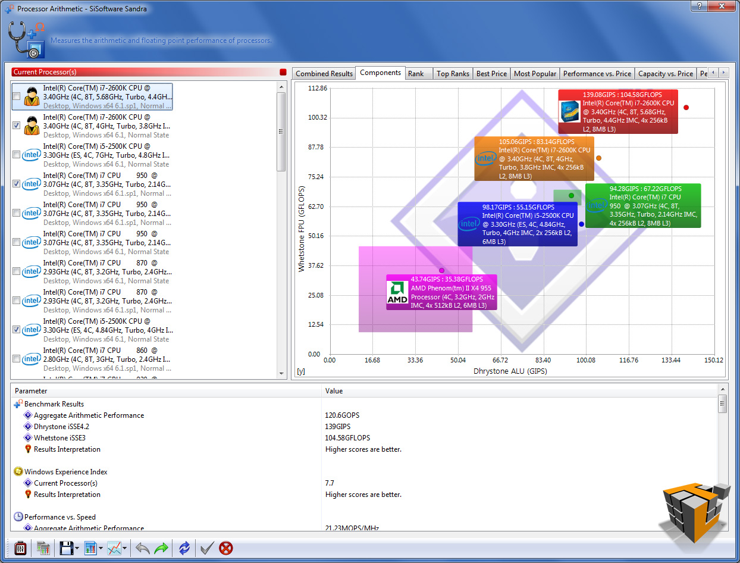Click the Performance vs. Speed clock icon
Image resolution: width=740 pixels, height=563 pixels.
(18, 517)
